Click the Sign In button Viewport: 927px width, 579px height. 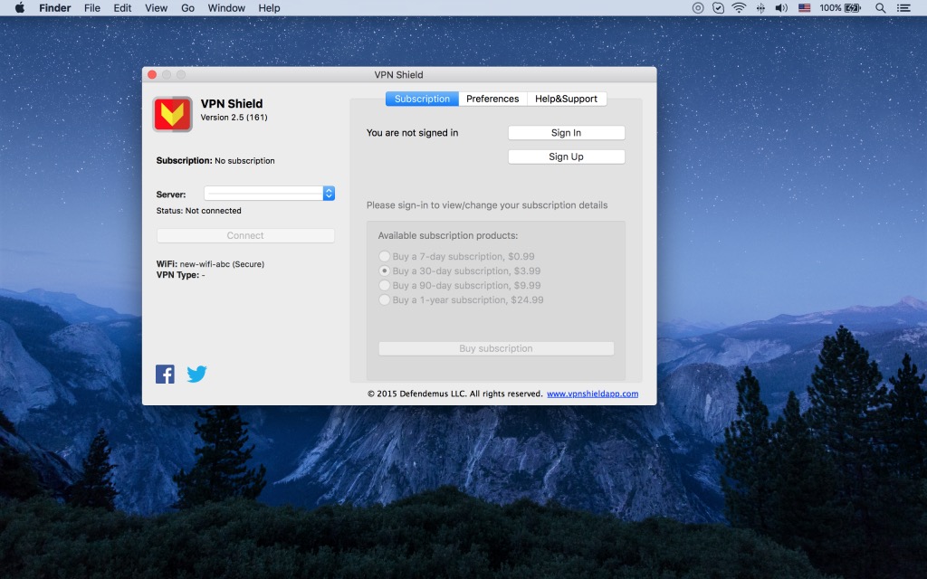point(567,133)
